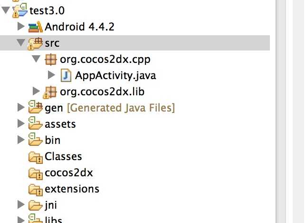Click the cocos2dx linked folder icon
This screenshot has width=306, height=223.
(x=36, y=173)
